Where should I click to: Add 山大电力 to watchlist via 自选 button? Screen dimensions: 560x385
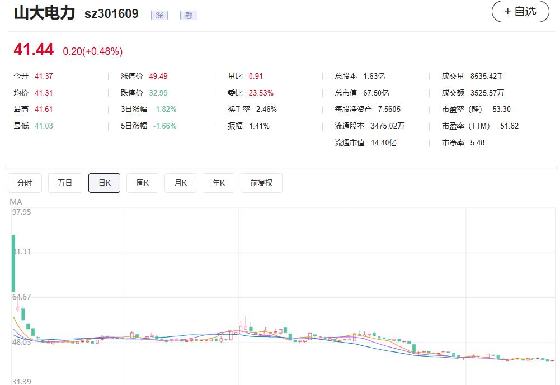tap(520, 12)
